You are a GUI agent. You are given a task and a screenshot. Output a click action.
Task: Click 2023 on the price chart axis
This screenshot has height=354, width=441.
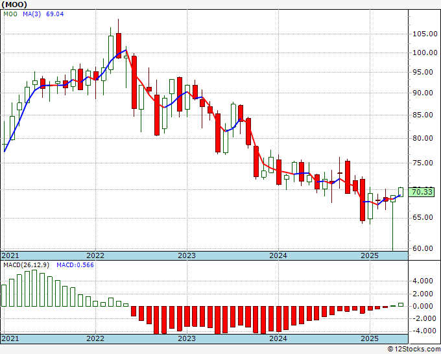187,255
